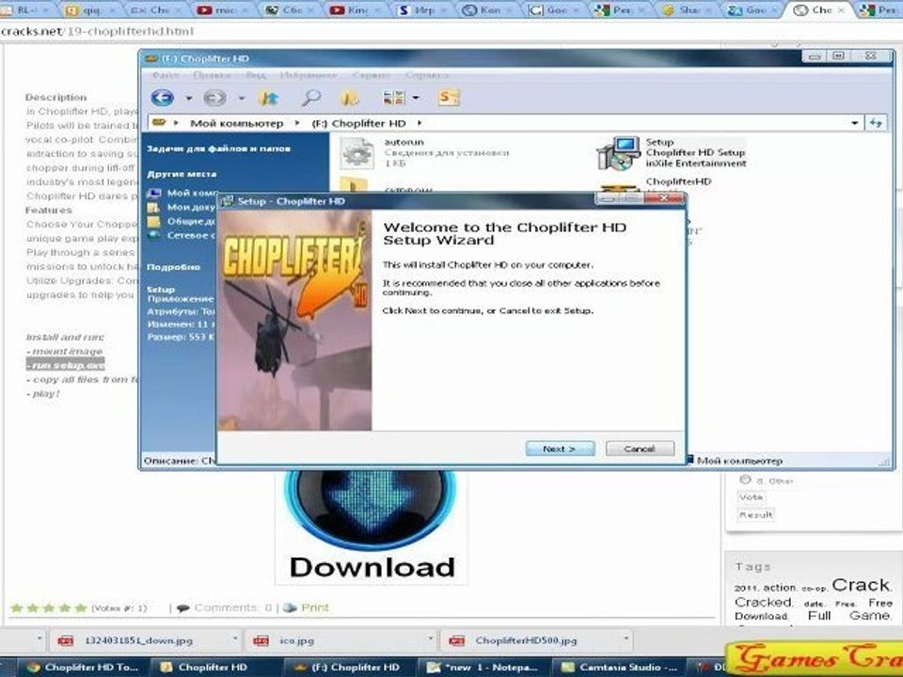The width and height of the screenshot is (903, 677).
Task: Select the autorun file icon
Action: point(357,153)
